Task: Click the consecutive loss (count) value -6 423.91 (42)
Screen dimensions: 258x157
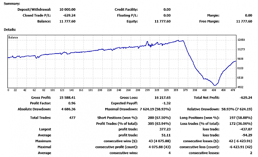Action: pyautogui.click(x=240, y=147)
